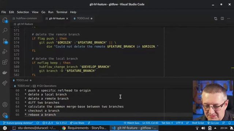Synchronize changes in the status bar
This screenshot has width=234, height=131.
(38, 123)
